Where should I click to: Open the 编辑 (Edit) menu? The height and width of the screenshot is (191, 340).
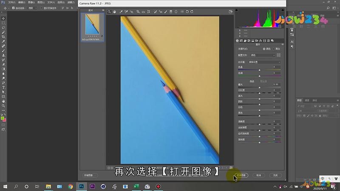(22, 3)
